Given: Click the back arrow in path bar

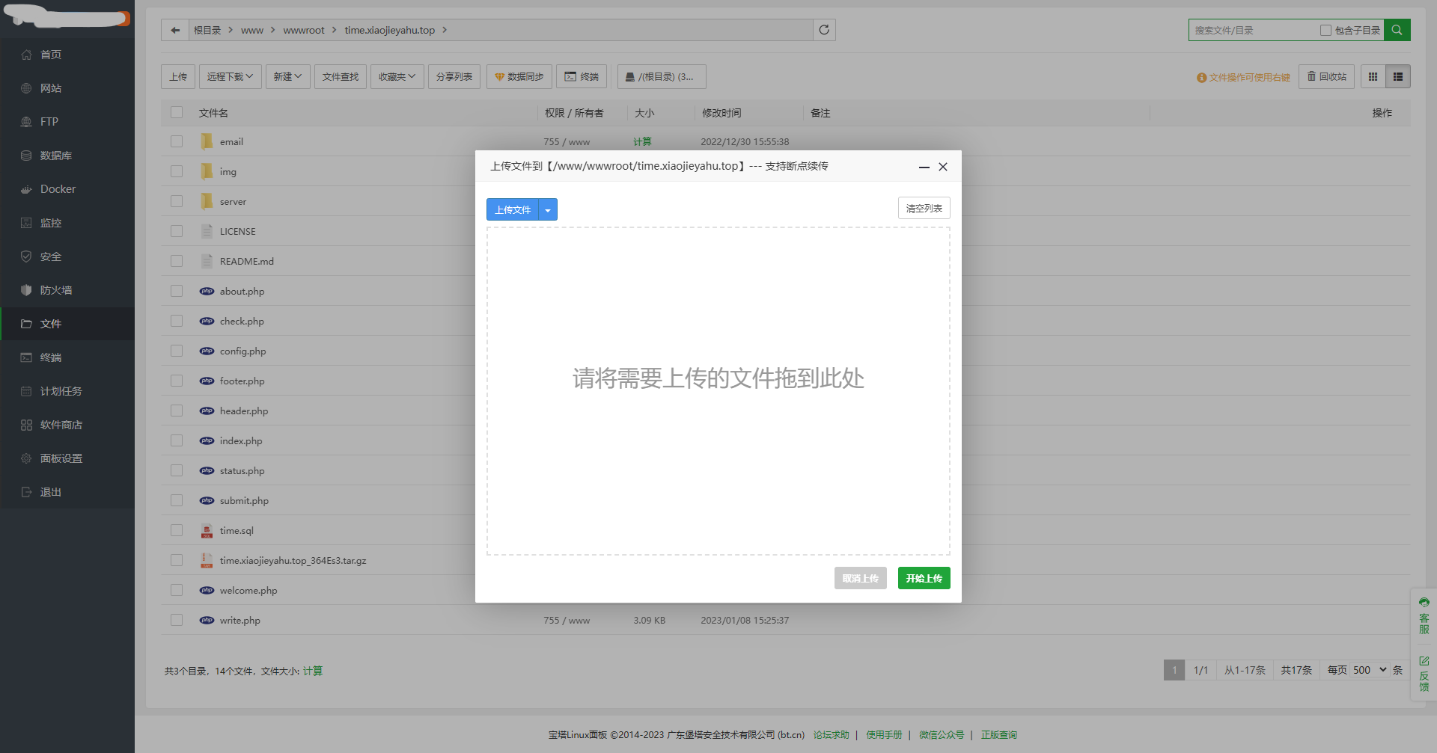Looking at the screenshot, I should tap(175, 30).
